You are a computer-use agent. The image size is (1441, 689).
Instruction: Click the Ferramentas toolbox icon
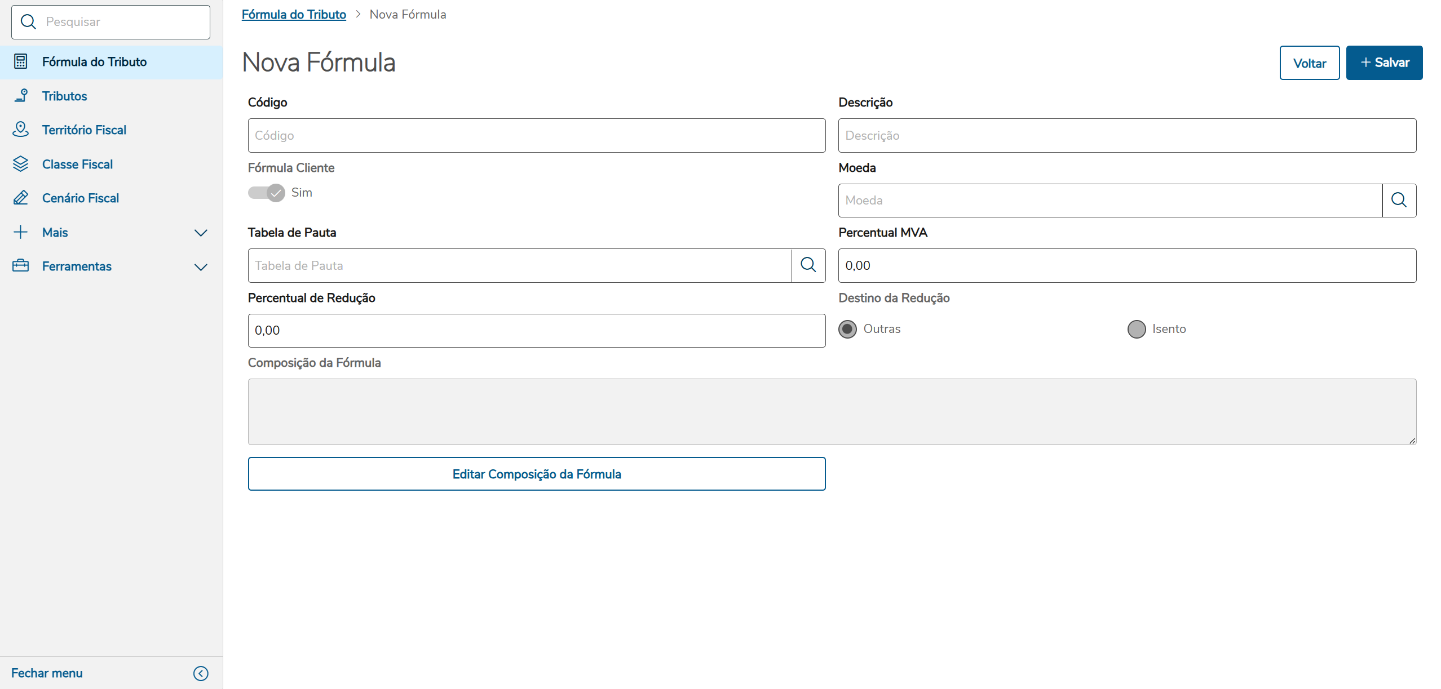[x=21, y=266]
